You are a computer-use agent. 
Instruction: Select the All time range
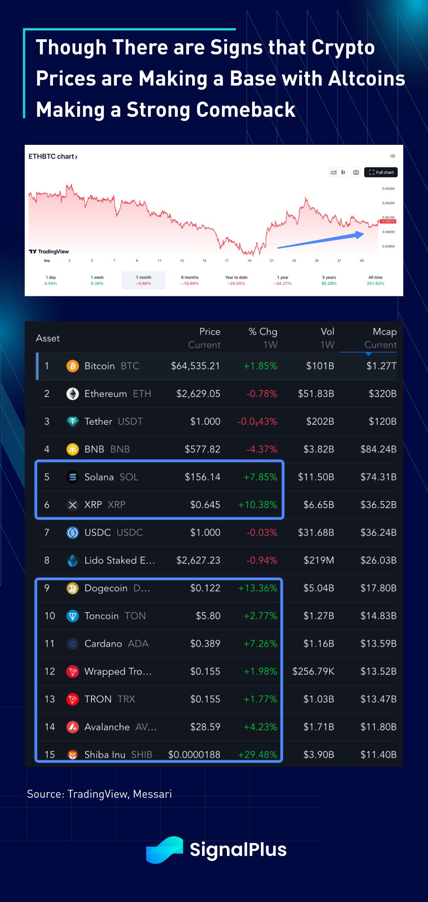coord(375,280)
